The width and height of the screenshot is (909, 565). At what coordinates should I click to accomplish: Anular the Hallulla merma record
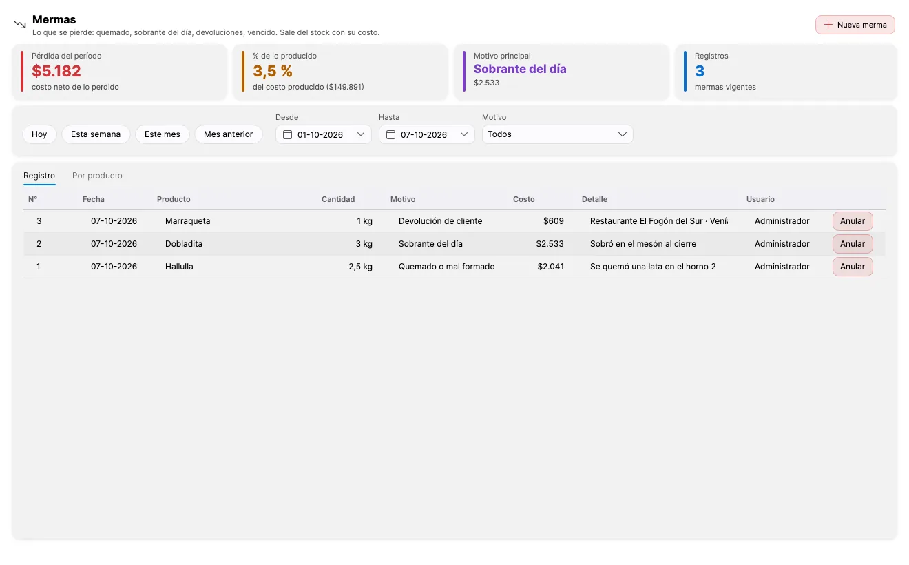click(853, 267)
